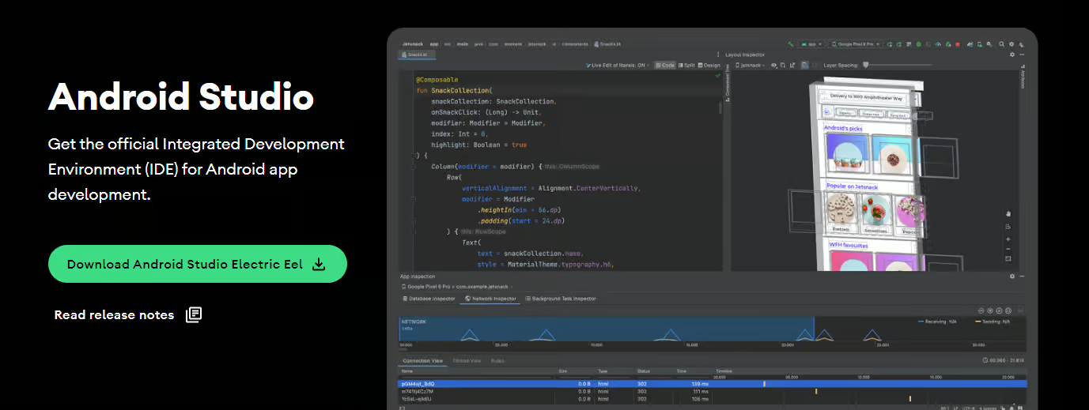Click the jetsnack project breadcrumb root

click(x=412, y=43)
